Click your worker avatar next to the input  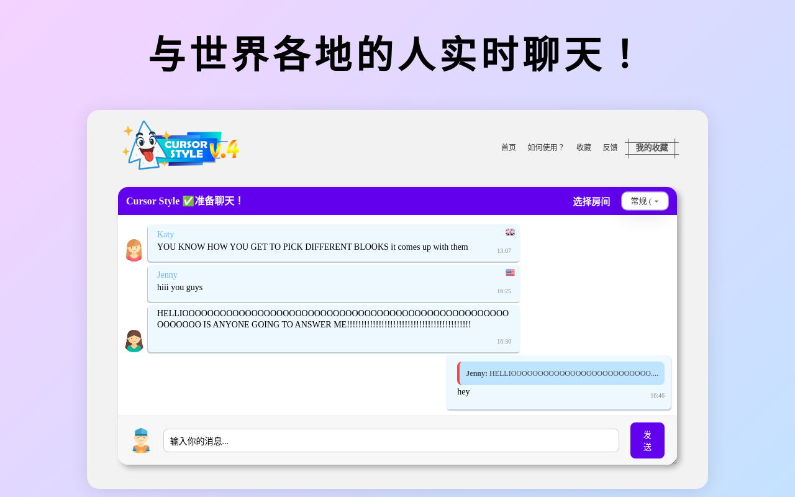(142, 440)
